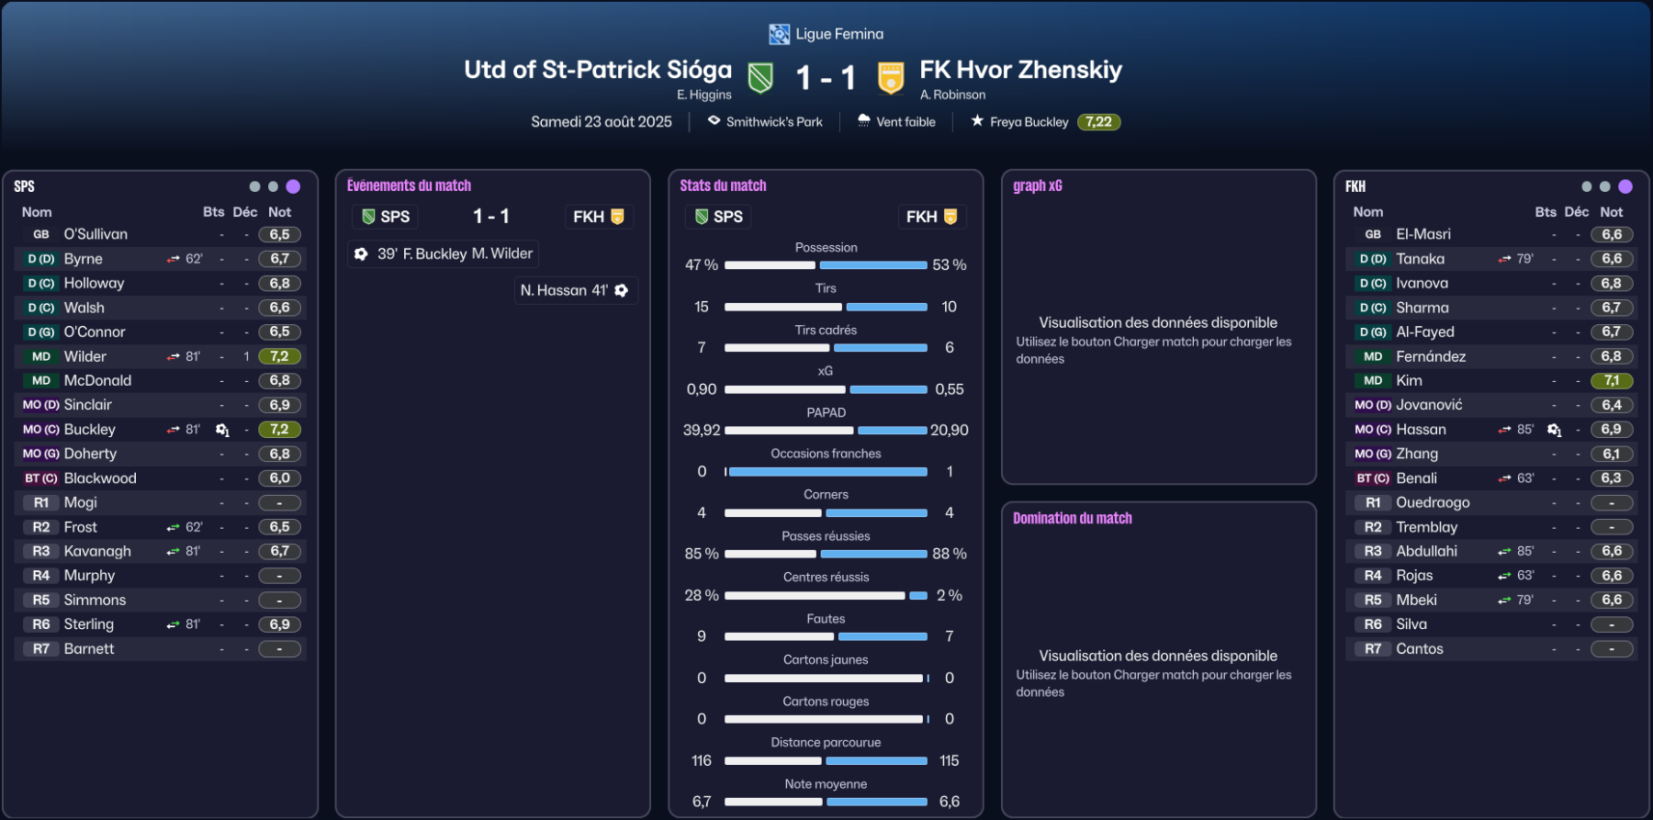Click the yellow FK Hvor Zhenskiy crest
This screenshot has height=820, width=1653.
pyautogui.click(x=891, y=78)
